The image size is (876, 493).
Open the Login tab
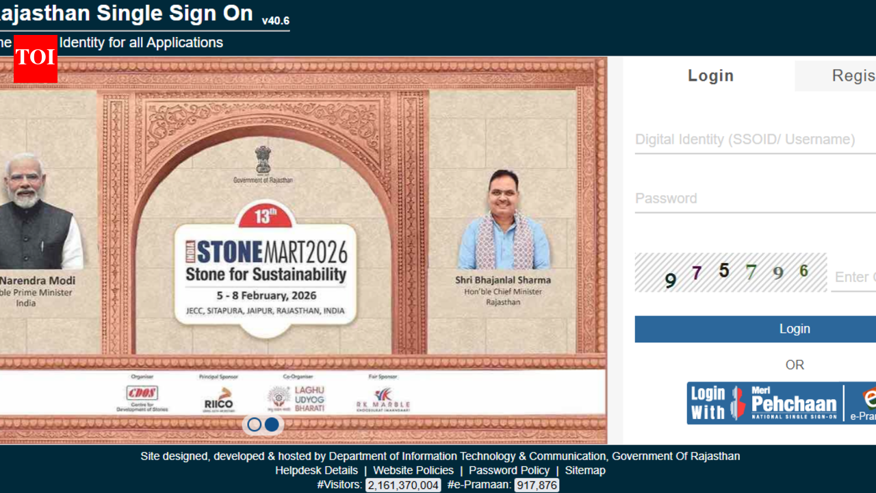point(710,75)
